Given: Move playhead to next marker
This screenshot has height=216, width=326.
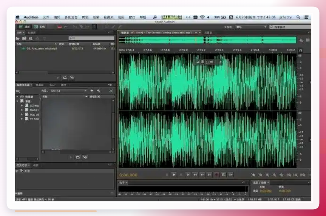Looking at the screenshot, I should tap(209, 175).
